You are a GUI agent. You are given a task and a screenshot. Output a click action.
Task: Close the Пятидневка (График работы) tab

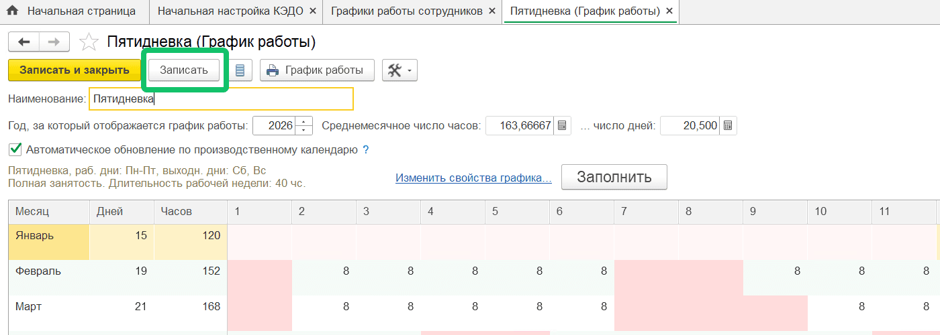point(669,11)
